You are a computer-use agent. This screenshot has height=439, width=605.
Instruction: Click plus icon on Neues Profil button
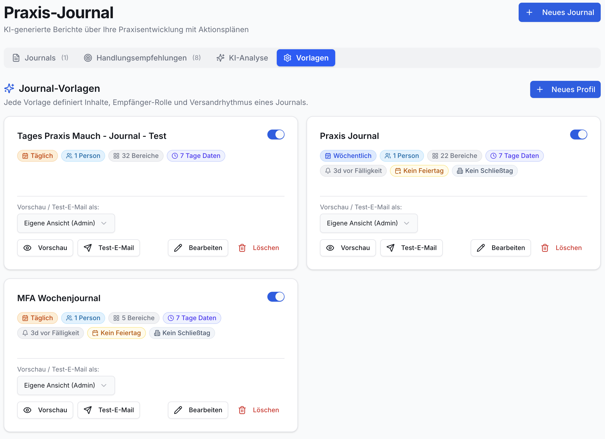(x=540, y=89)
